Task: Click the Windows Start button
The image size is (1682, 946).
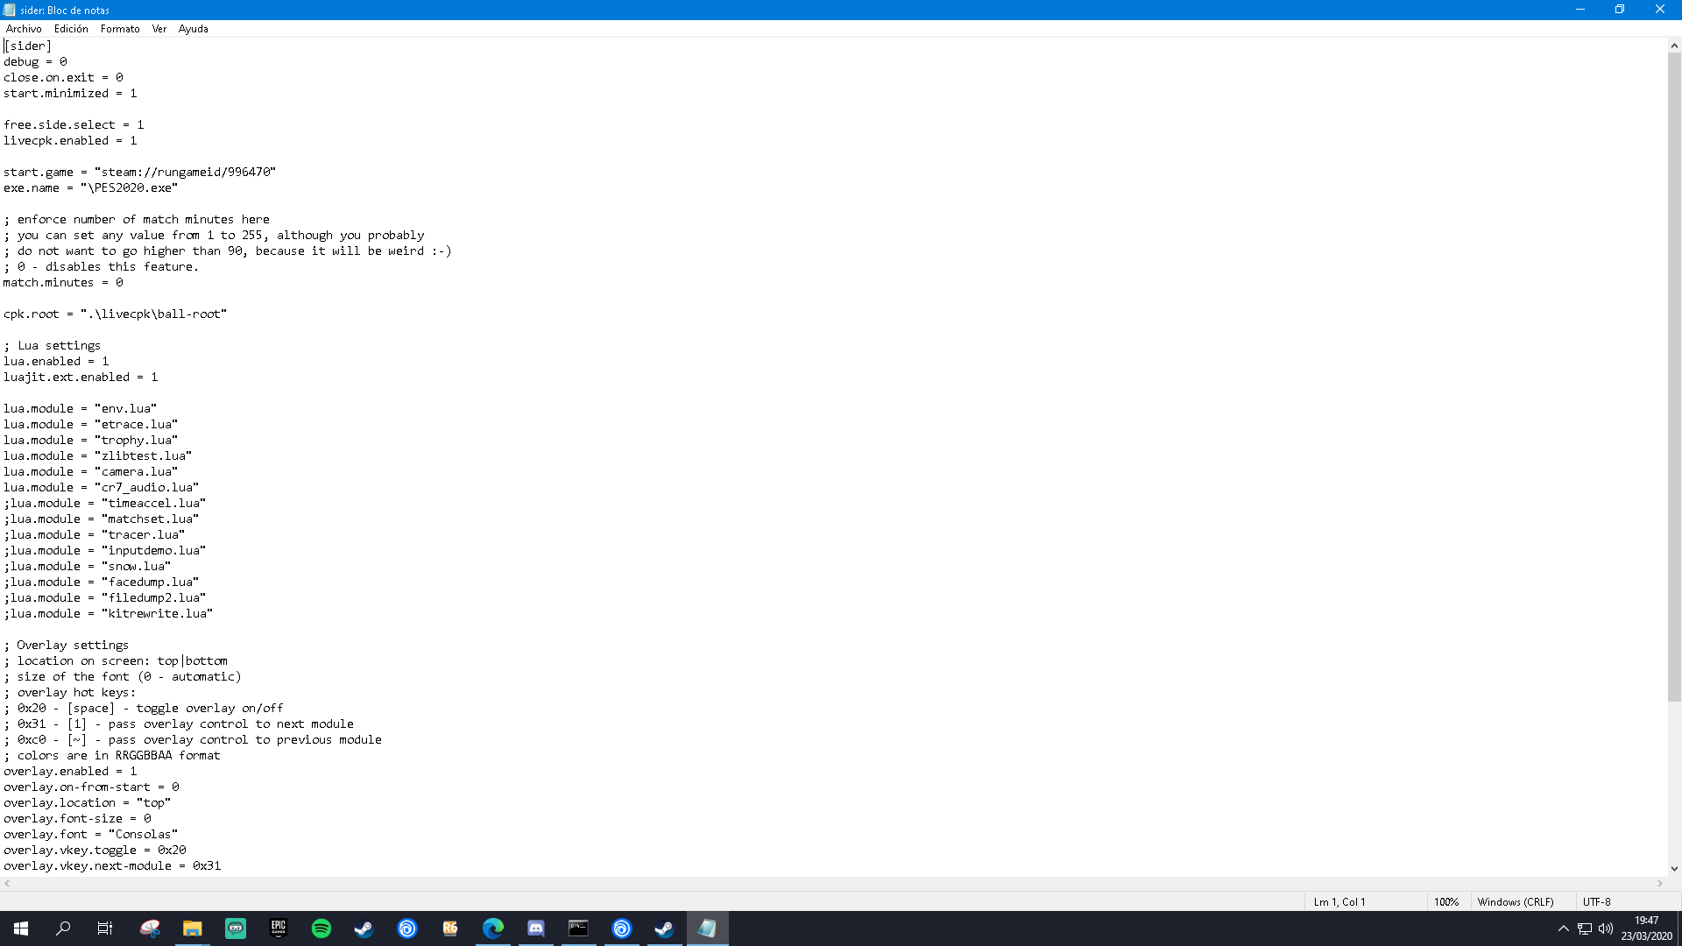Action: click(x=21, y=928)
